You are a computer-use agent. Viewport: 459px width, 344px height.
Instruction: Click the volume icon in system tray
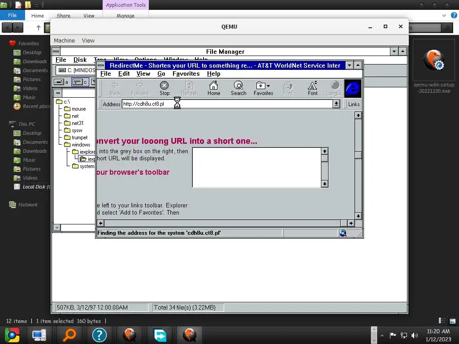point(415,335)
